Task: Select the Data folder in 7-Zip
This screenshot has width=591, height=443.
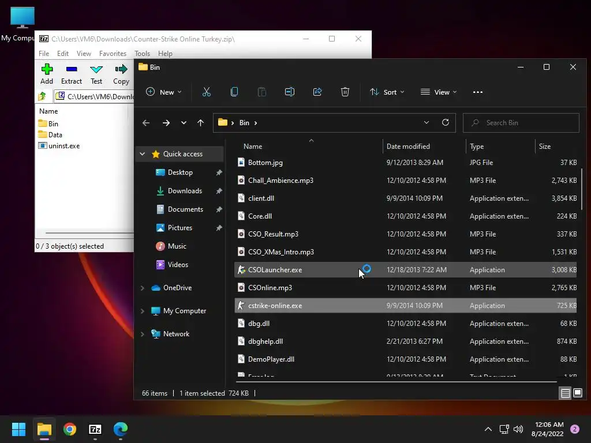Action: click(x=50, y=135)
